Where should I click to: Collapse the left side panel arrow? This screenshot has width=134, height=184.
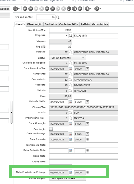pos(12,112)
